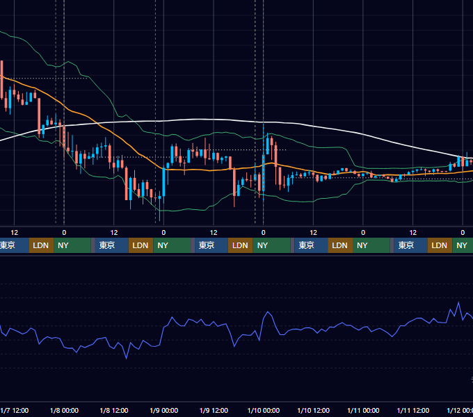Select the 東京 session block above 1/11 12:00

[410, 245]
